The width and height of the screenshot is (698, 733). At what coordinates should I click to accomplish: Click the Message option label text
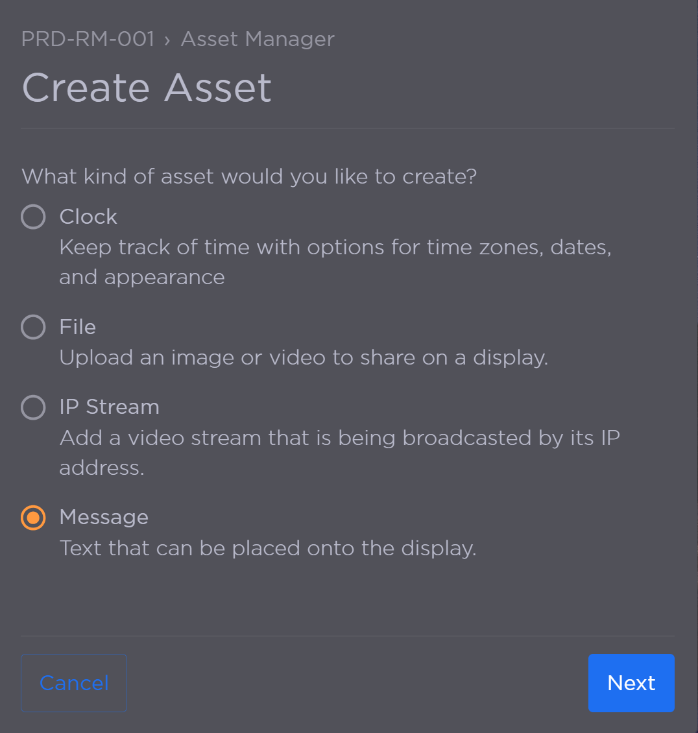[x=104, y=518]
